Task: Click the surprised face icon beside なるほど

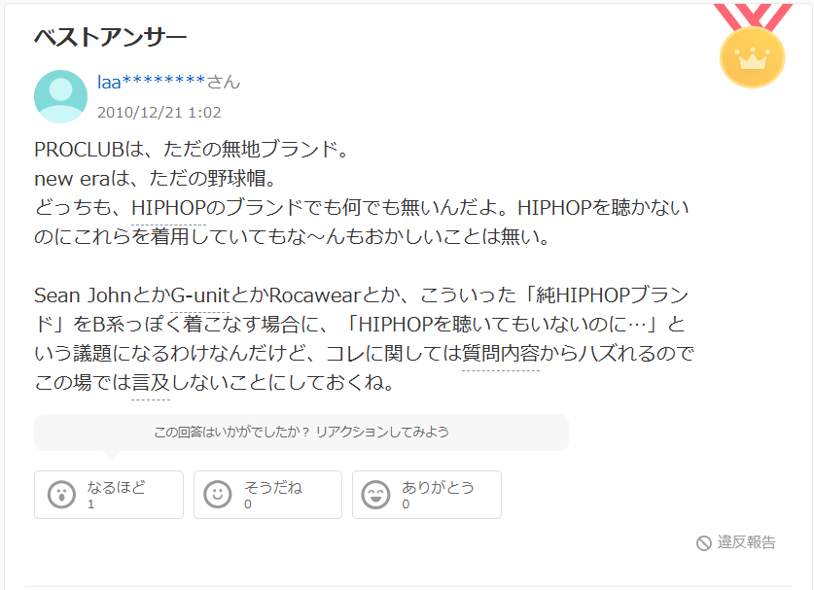Action: (62, 495)
